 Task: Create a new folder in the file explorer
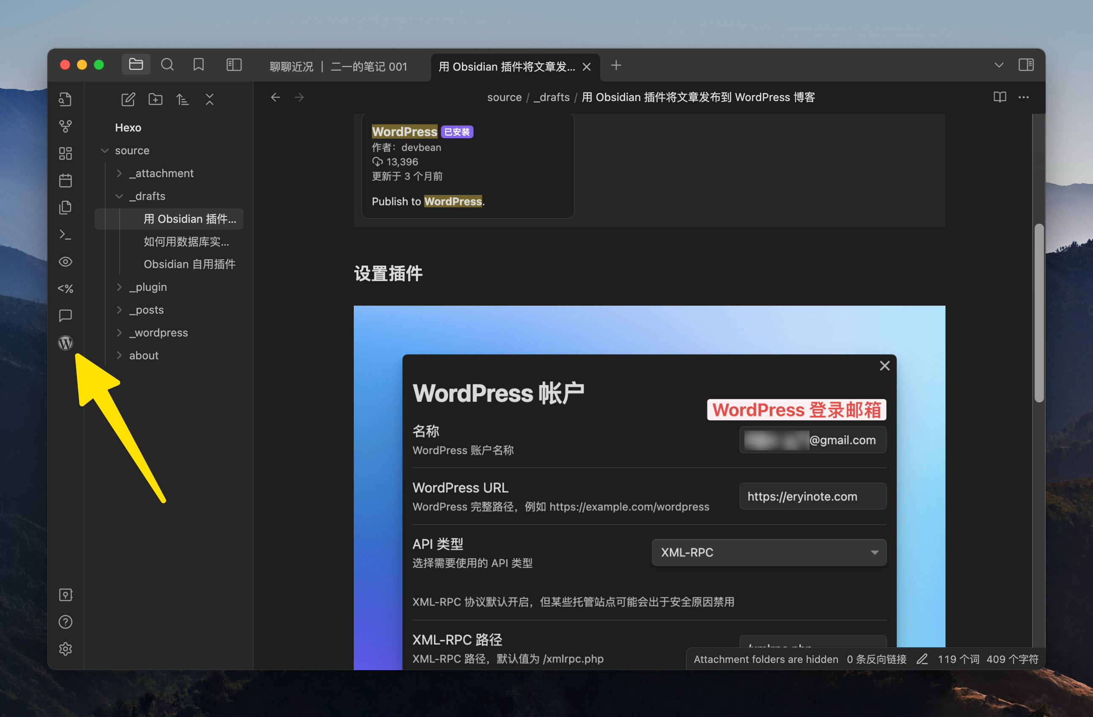pyautogui.click(x=155, y=99)
